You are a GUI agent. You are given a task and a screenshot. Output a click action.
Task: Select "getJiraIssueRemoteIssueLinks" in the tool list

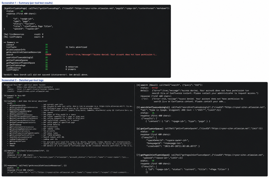23,129
